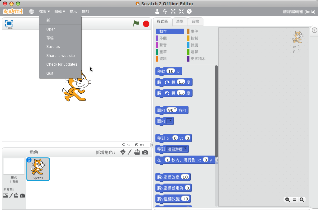Paint a new backdrop icon
Image resolution: width=318 pixels, height=210 pixels.
(x=11, y=195)
